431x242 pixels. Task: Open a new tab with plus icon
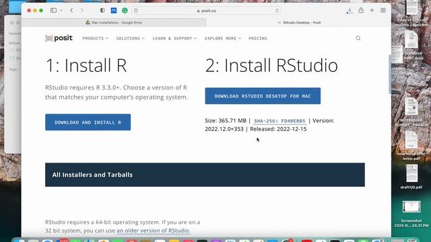pos(372,11)
